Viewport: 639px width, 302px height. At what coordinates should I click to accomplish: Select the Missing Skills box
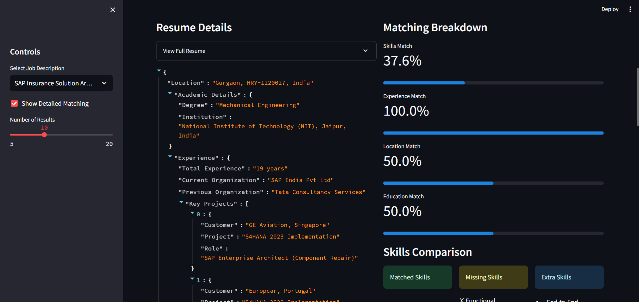coord(493,277)
